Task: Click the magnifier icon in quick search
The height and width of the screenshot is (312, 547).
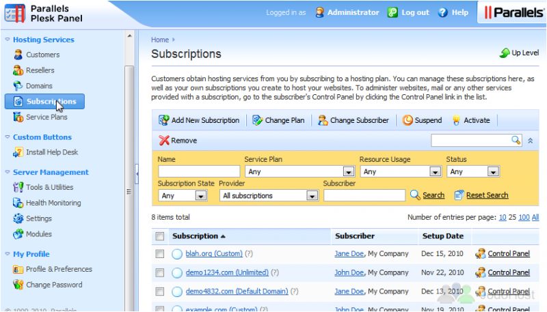Action: tap(516, 141)
